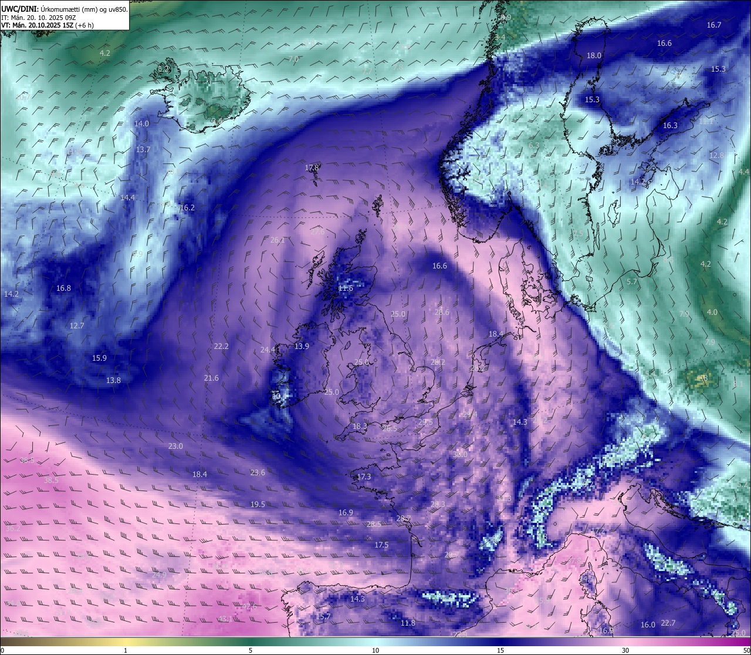The height and width of the screenshot is (655, 751).
Task: Click the '50' label on the color scale
Action: point(746,650)
